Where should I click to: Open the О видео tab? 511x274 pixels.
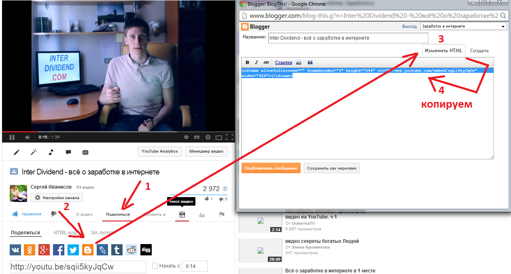[84, 215]
